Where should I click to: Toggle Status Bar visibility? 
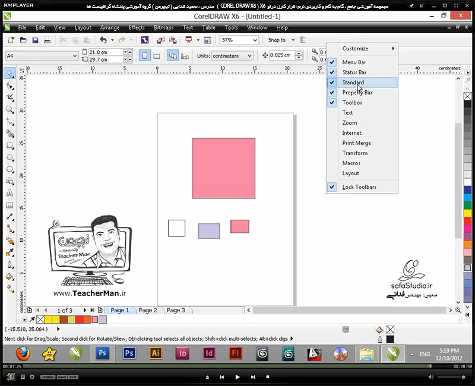tap(362, 72)
